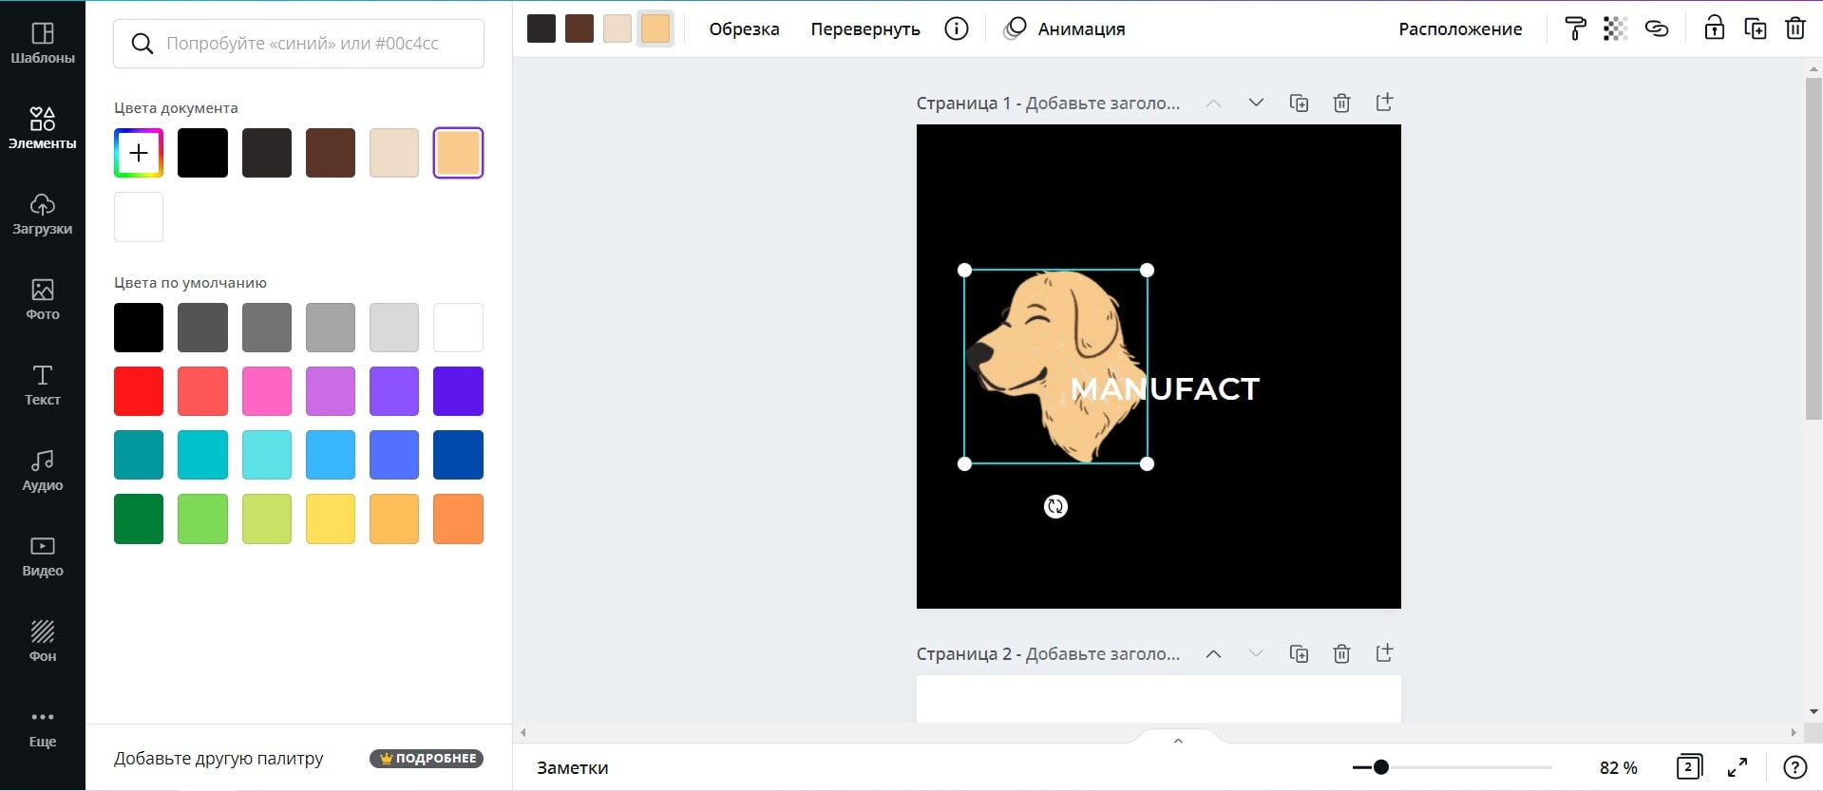Open the Загрузки uploads panel
Screen dimensions: 1823x791
pos(43,215)
